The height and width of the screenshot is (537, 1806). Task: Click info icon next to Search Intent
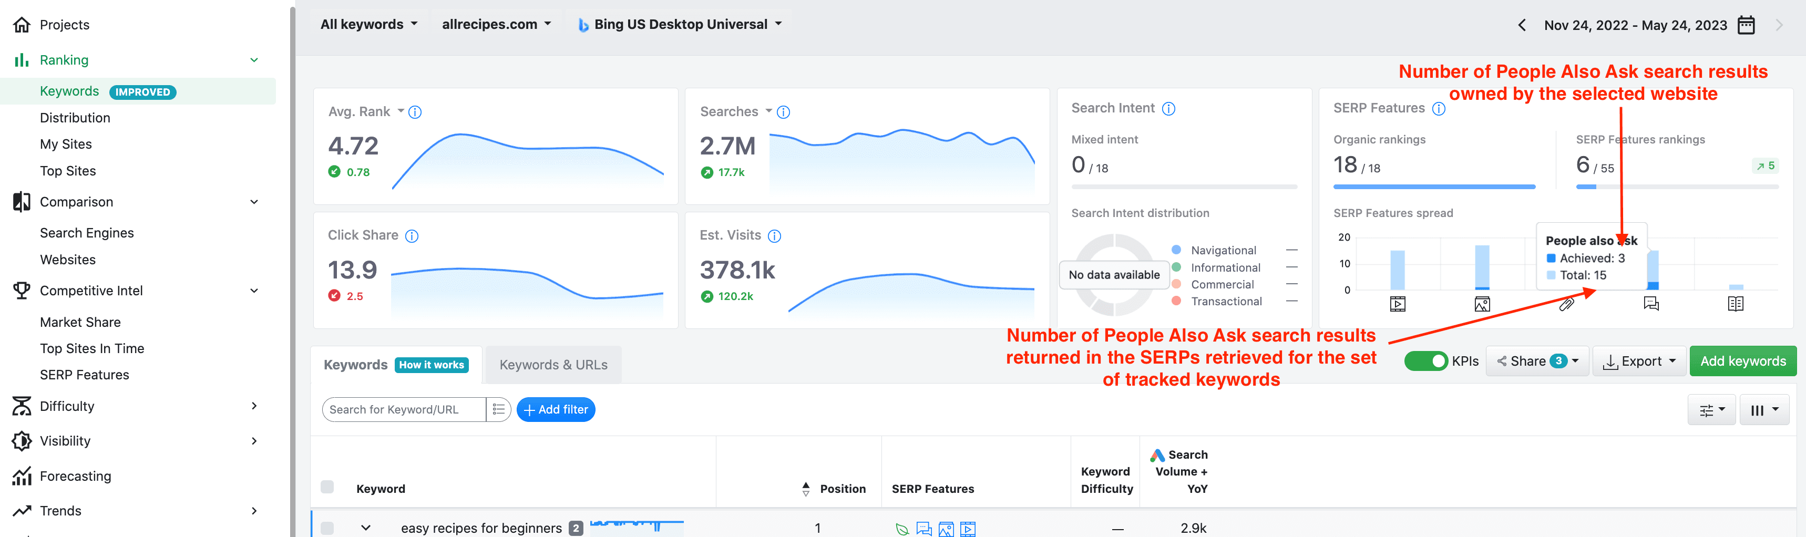1169,109
